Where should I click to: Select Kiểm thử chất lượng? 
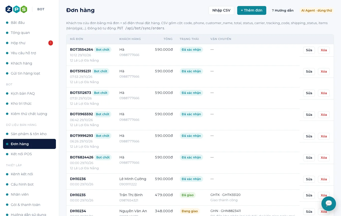tap(29, 114)
